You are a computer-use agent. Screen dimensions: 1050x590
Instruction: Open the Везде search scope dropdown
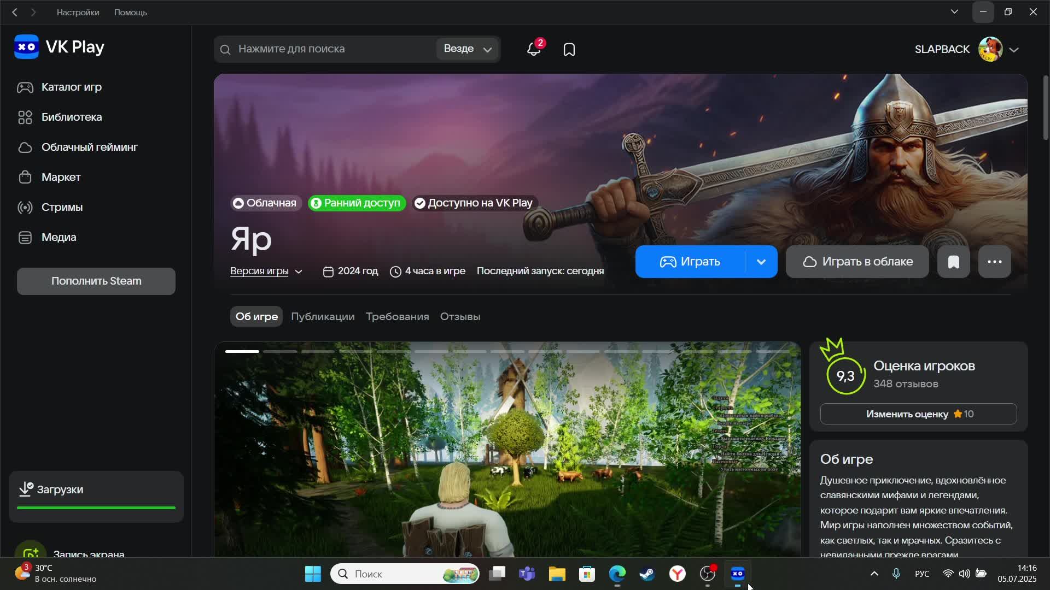[x=468, y=49]
